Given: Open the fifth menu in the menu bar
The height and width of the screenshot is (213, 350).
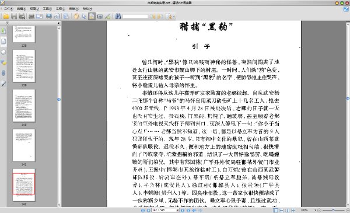Looking at the screenshot, I should coord(60,9).
